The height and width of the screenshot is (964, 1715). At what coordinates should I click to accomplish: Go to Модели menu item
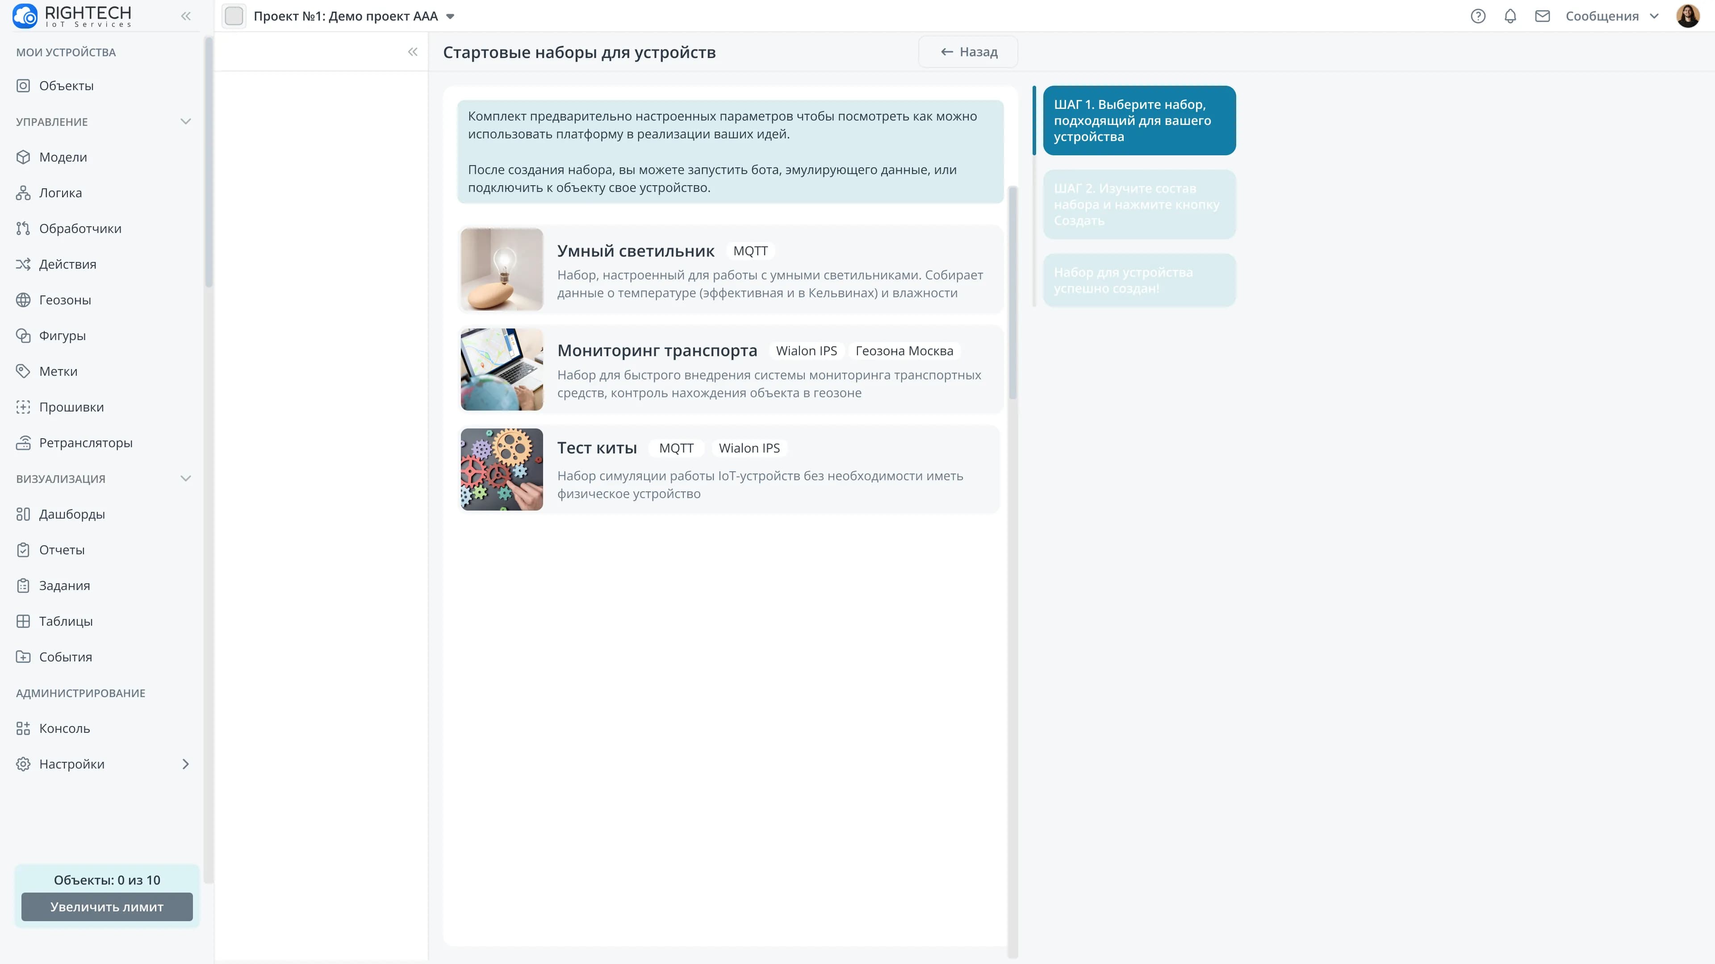tap(63, 157)
